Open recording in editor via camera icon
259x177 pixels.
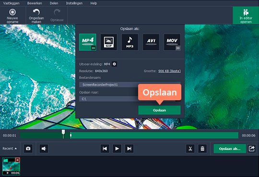click(246, 16)
